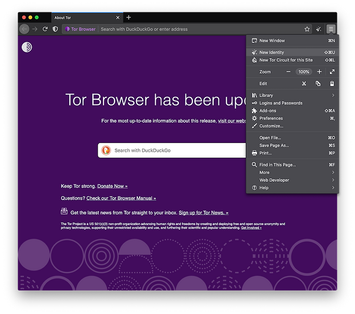Expand the Help submenu
The height and width of the screenshot is (314, 355).
coord(292,188)
